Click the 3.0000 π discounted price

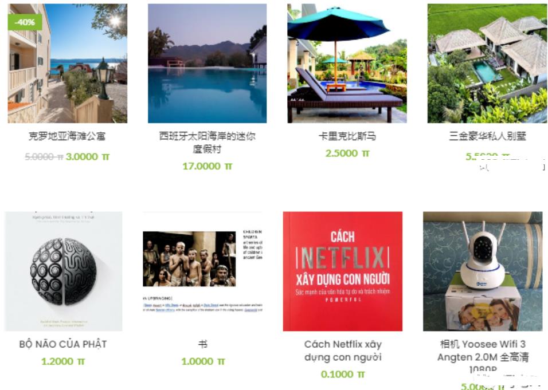click(87, 157)
